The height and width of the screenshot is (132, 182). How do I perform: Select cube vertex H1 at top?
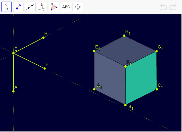tap(124, 36)
